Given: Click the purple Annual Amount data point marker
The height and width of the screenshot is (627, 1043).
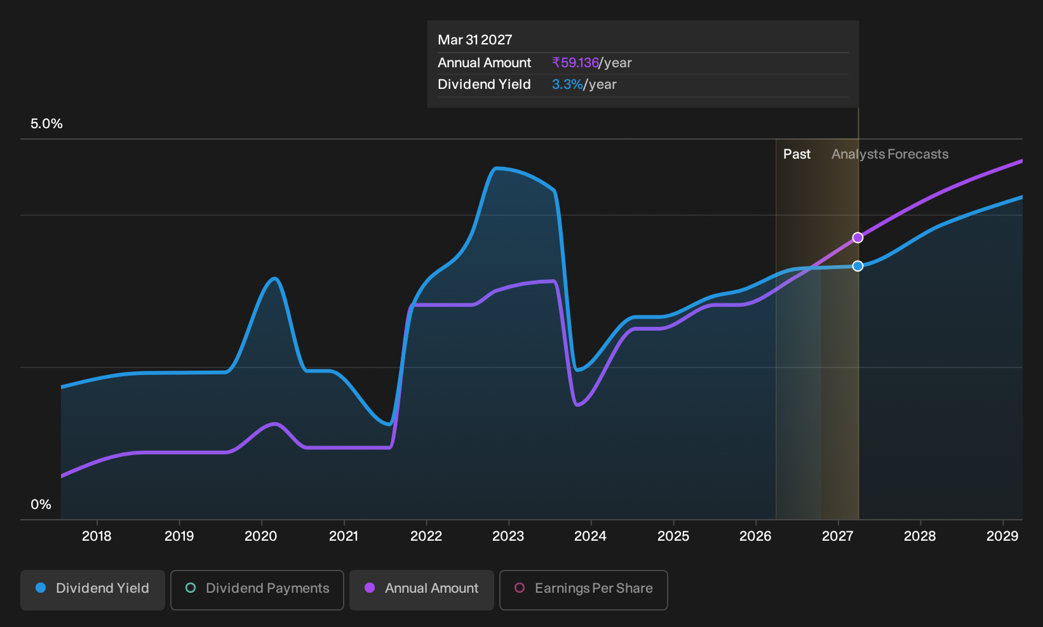Looking at the screenshot, I should point(858,237).
